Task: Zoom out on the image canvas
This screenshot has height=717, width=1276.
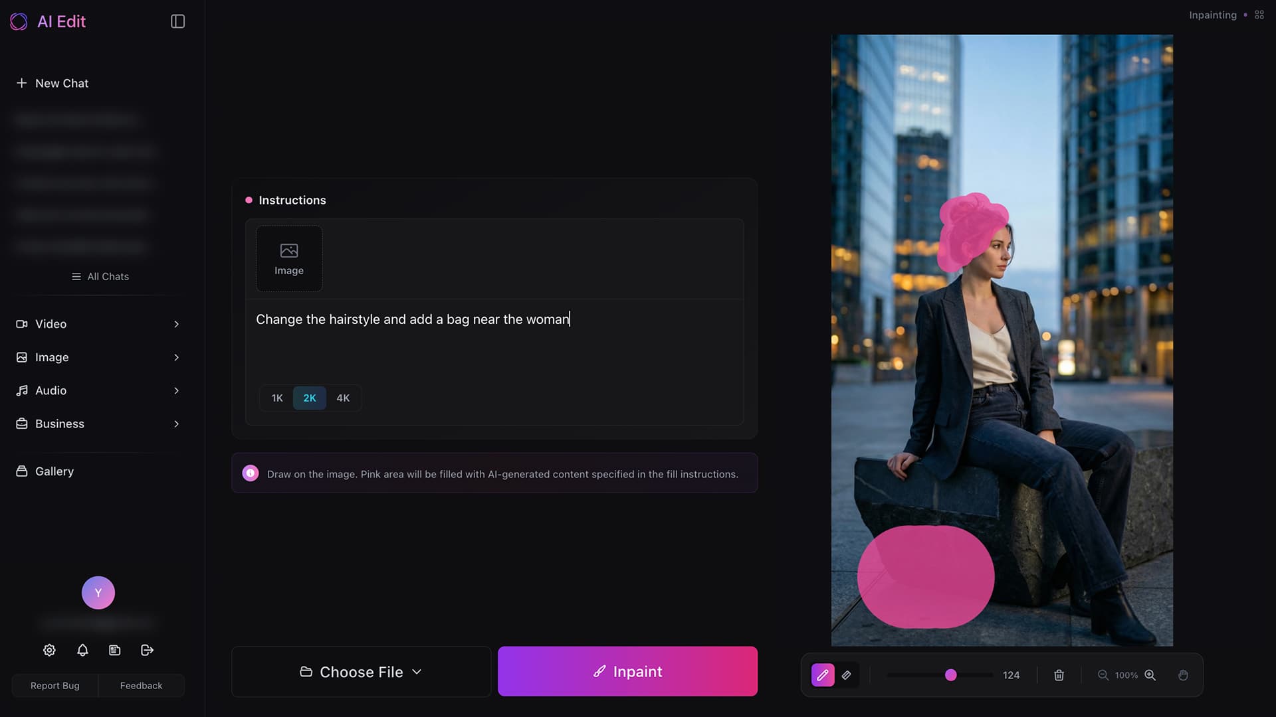Action: click(1103, 675)
